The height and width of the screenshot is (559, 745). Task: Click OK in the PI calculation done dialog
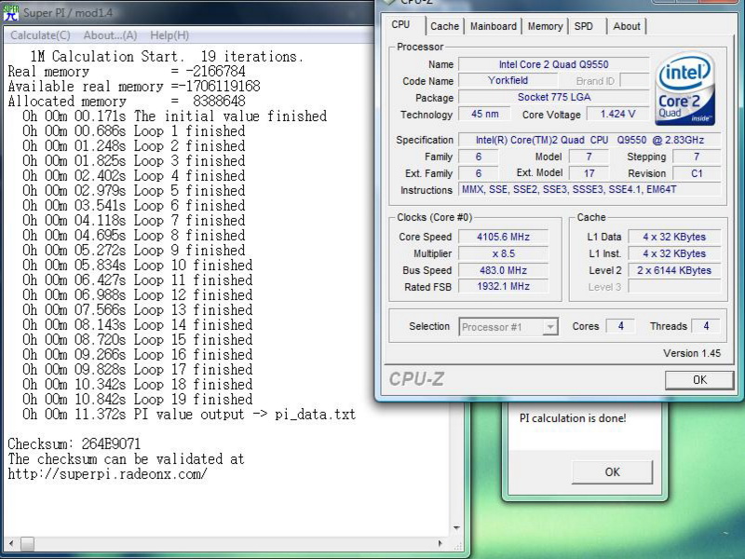point(612,472)
